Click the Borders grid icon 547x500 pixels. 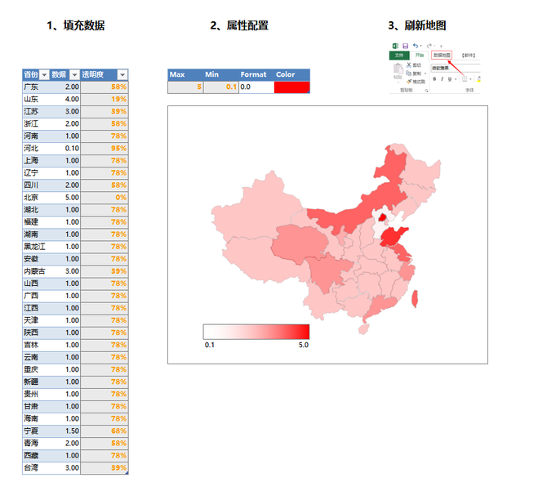465,79
